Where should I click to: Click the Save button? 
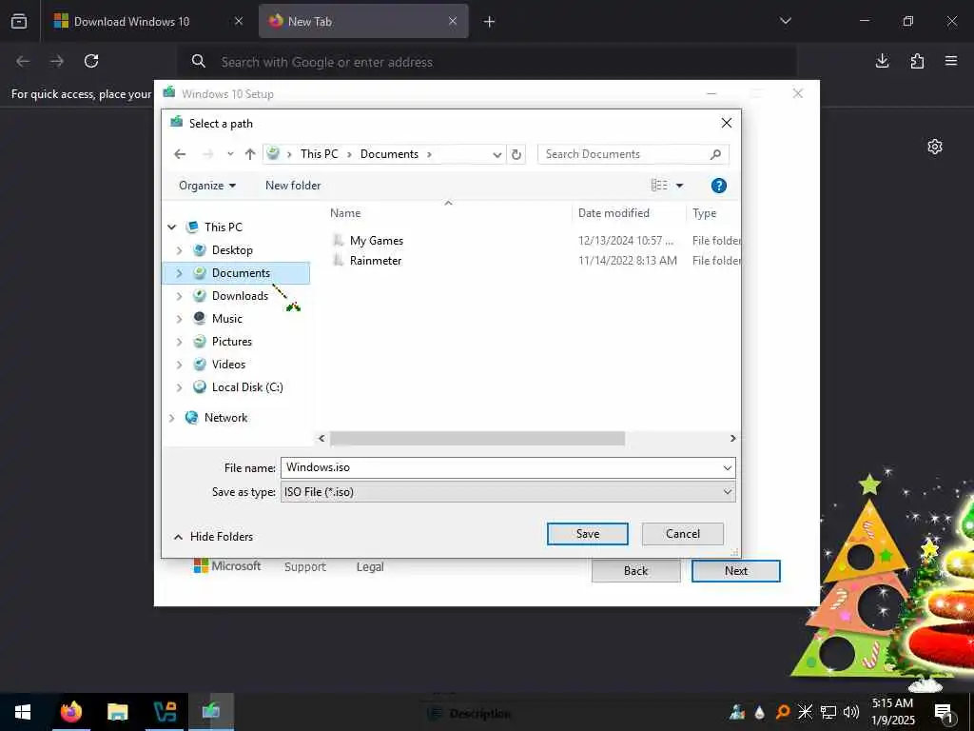point(588,534)
